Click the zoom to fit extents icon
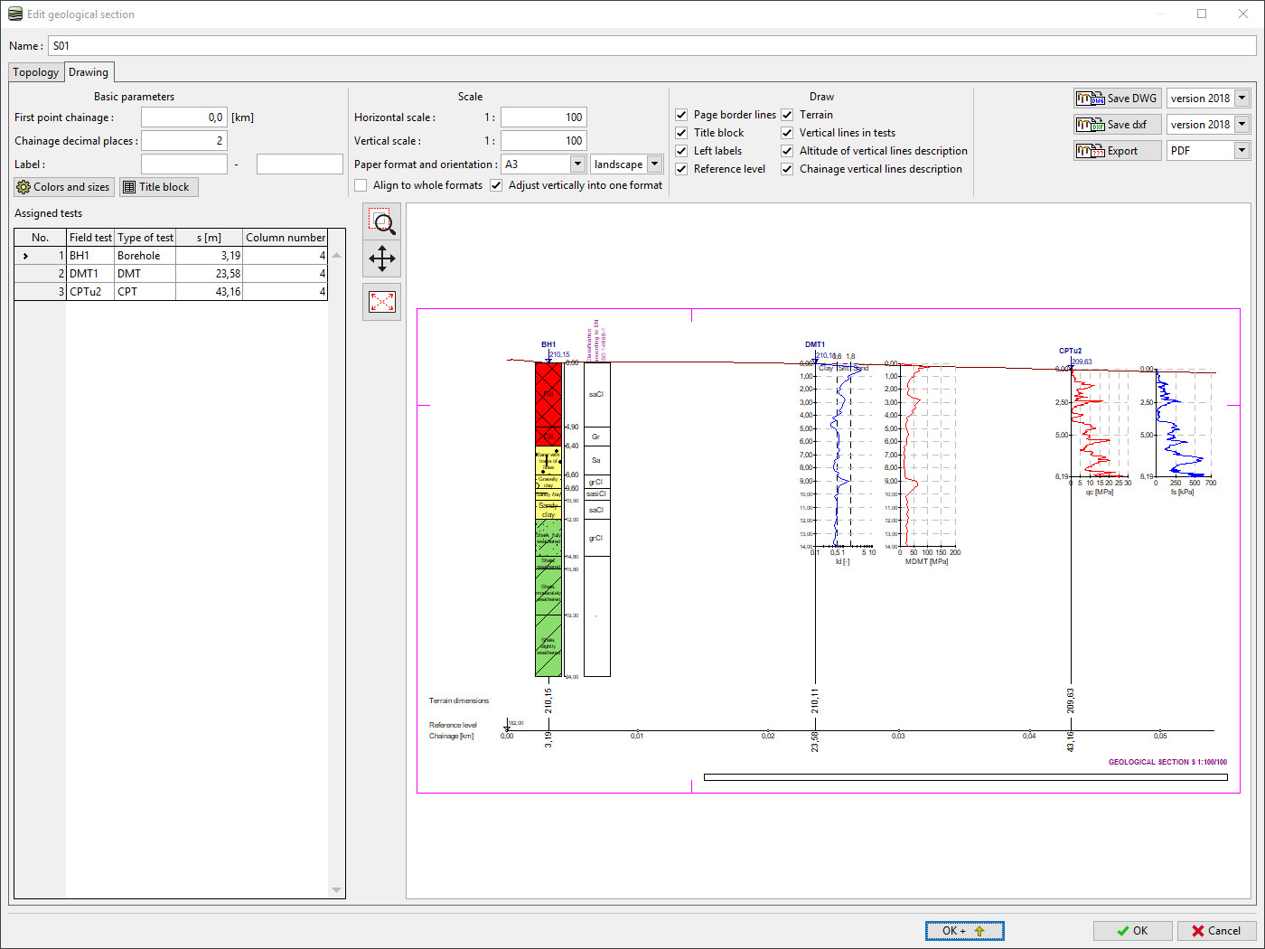Image resolution: width=1265 pixels, height=949 pixels. [x=382, y=302]
